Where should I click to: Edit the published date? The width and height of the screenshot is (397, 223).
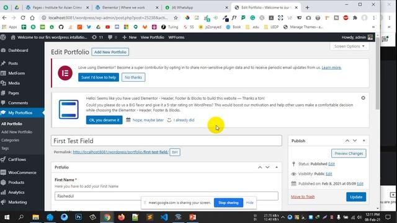360,184
